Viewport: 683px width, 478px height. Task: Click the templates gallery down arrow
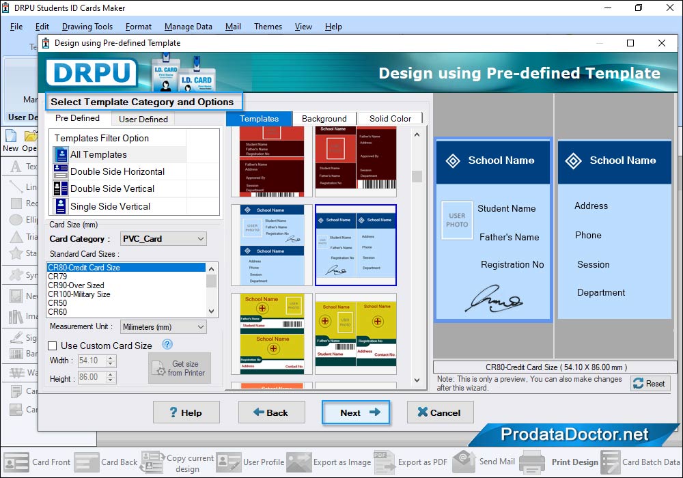417,380
